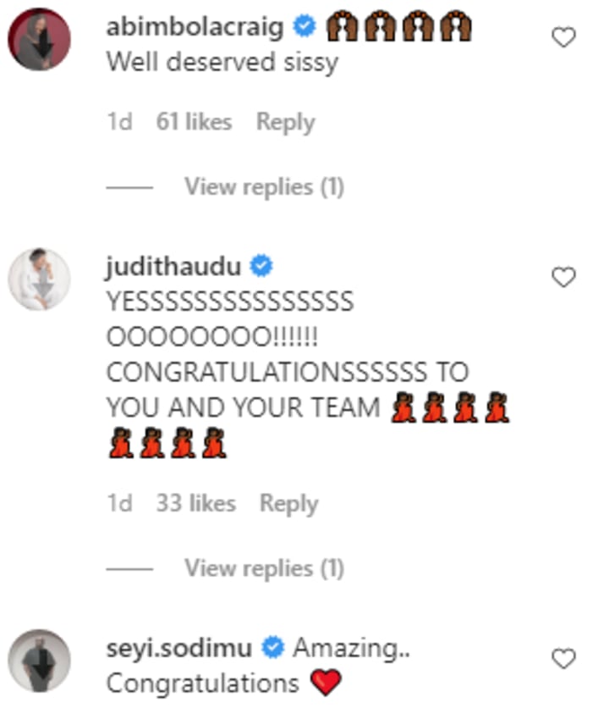Open seyi.sodimu's profile picture
The width and height of the screenshot is (609, 708).
click(39, 661)
